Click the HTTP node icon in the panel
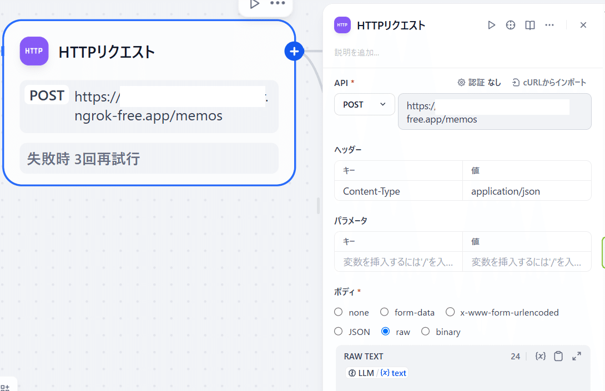Viewport: 605px width, 391px height. [342, 25]
